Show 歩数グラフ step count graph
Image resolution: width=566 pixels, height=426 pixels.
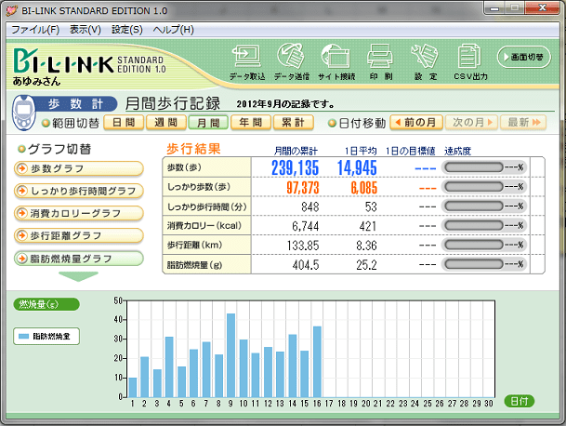[79, 168]
